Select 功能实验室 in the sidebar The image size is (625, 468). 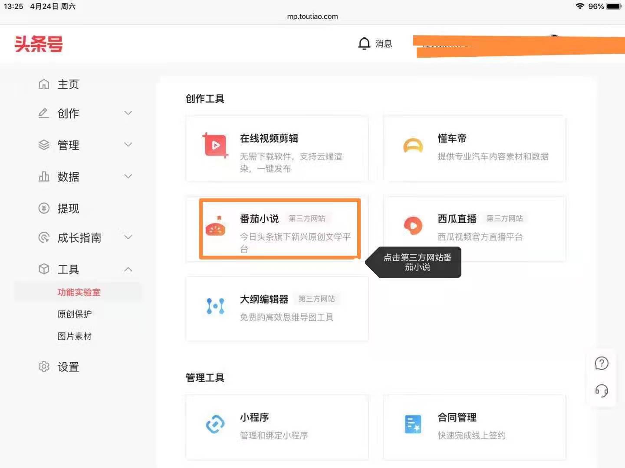[79, 292]
